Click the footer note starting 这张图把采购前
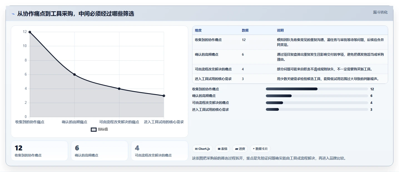Viewport: 399px width, 172px height. click(269, 158)
